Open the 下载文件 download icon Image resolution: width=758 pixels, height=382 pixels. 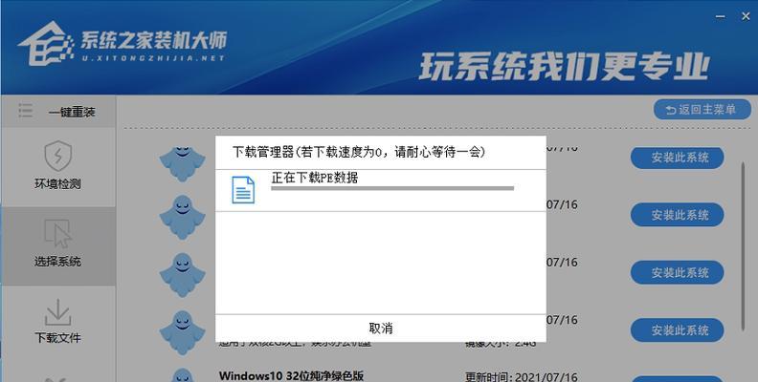[x=58, y=311]
